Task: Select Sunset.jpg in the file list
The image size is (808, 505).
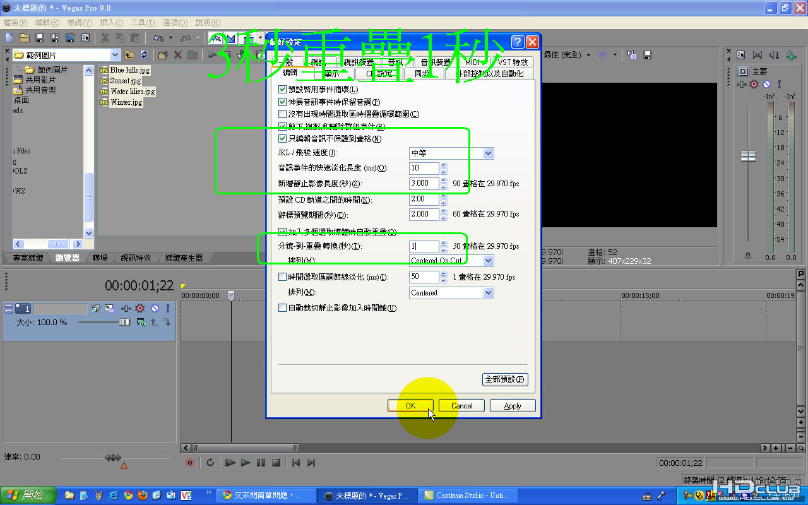Action: tap(125, 81)
